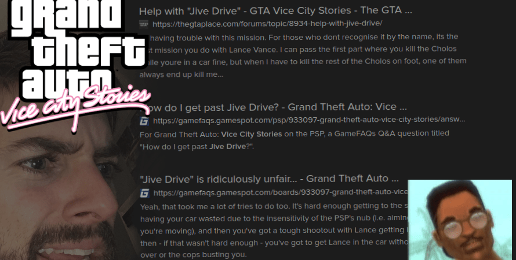Click the GameFAQs favicon of the second result
Viewport: 516px width, 260px height.
(144, 121)
